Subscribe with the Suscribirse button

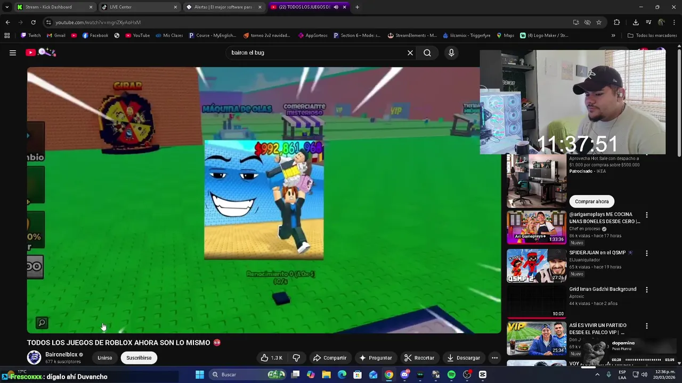(139, 358)
